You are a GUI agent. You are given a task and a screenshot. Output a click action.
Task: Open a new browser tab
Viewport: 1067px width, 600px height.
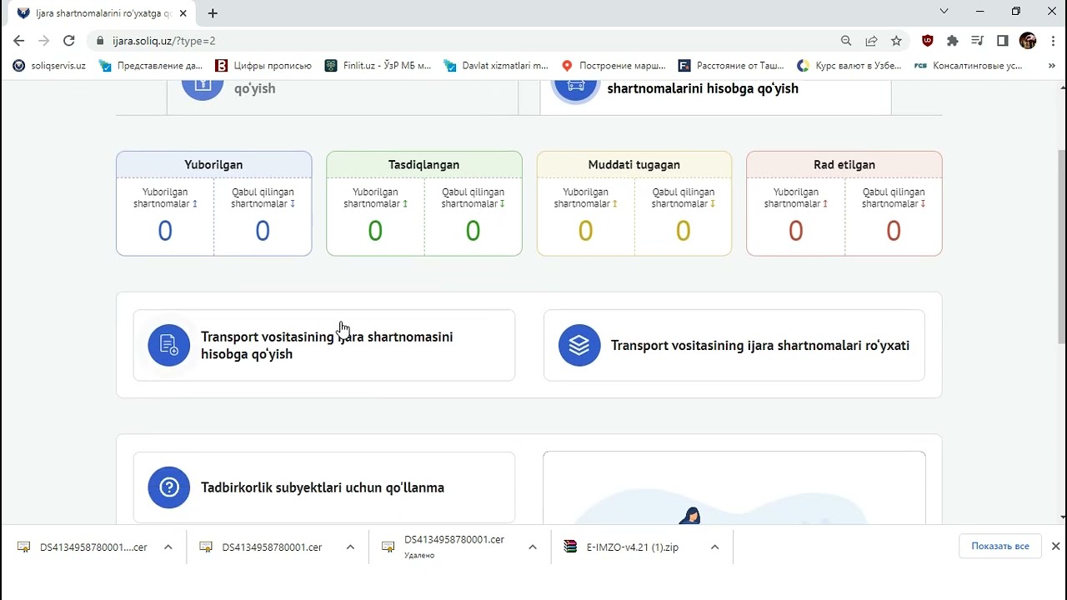[213, 13]
